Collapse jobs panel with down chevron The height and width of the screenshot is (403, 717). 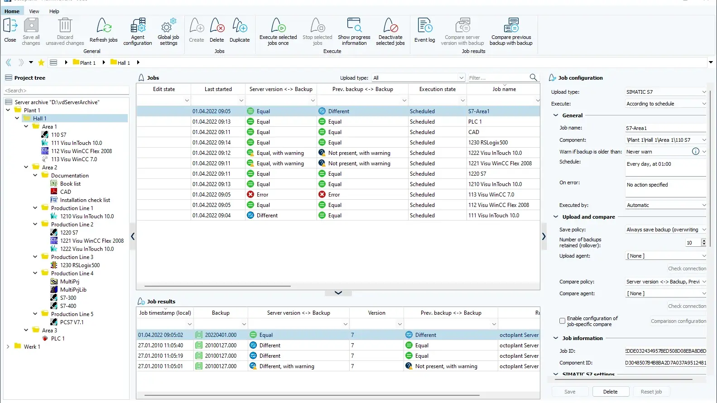[x=338, y=293]
